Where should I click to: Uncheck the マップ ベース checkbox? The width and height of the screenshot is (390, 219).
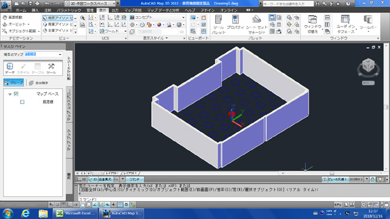16,94
